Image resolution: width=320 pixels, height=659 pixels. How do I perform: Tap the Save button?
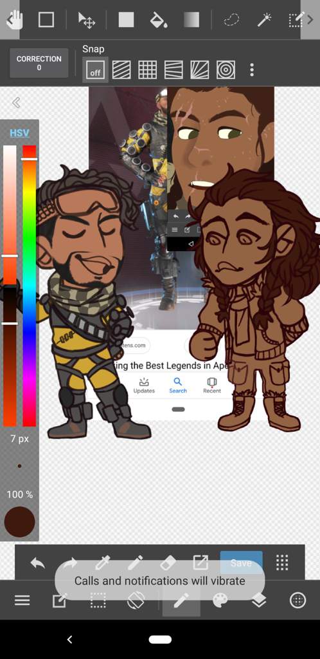[x=241, y=562]
